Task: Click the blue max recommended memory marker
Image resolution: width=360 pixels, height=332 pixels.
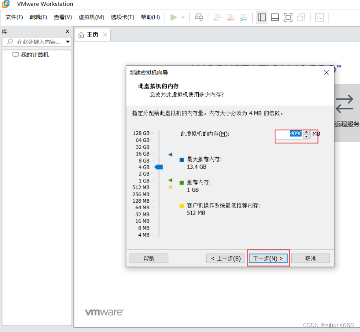Action: click(170, 154)
